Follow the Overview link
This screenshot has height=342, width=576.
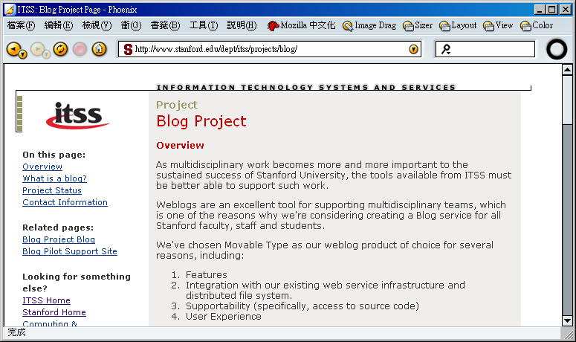coord(42,167)
